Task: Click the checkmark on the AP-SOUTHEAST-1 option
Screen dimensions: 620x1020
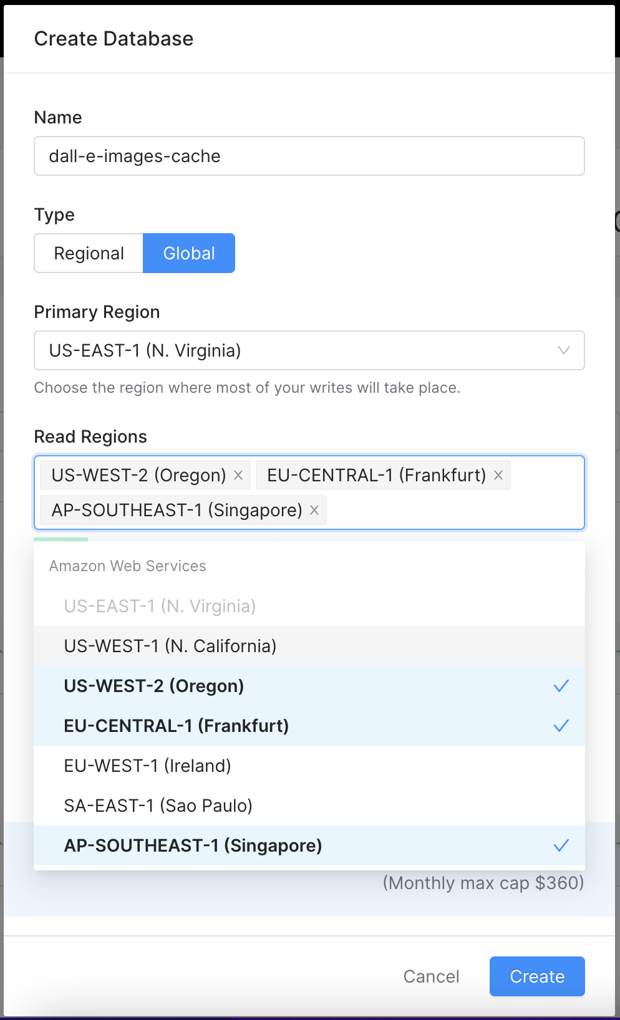Action: point(561,845)
